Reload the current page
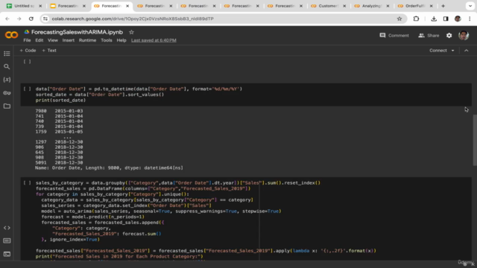Viewport: 477px width, 268px height. tap(31, 19)
